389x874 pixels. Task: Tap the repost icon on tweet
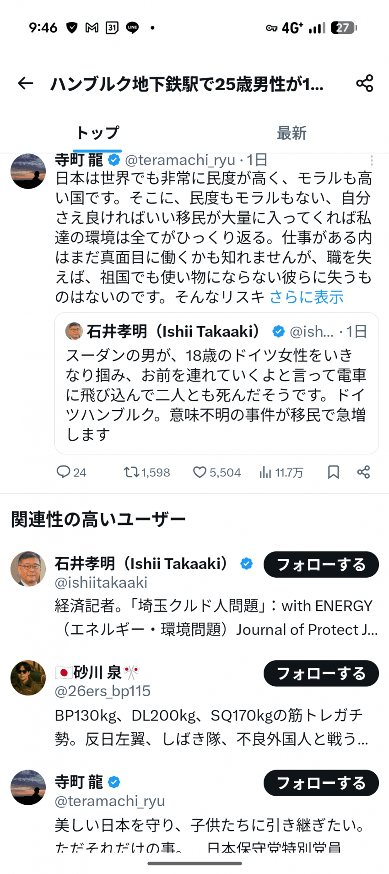[x=132, y=472]
